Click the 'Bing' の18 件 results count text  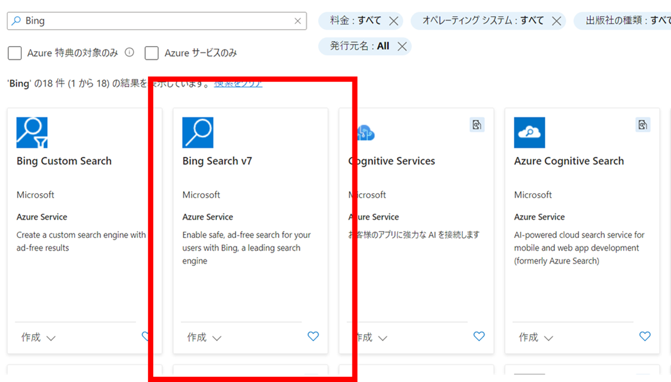108,83
